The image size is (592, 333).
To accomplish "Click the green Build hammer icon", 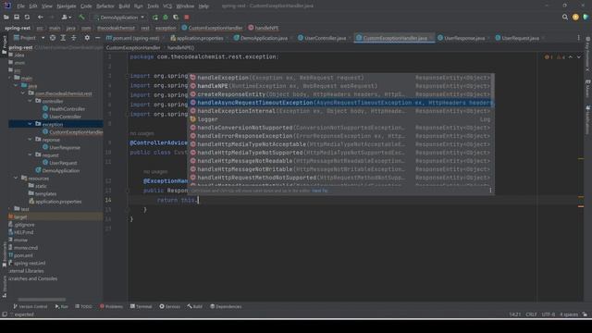I will pyautogui.click(x=81, y=17).
